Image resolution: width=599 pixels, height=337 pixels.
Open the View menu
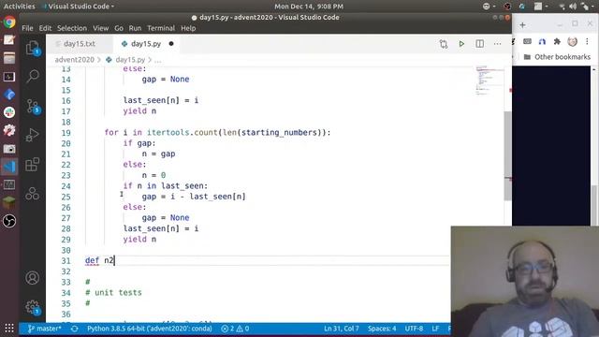coord(100,28)
